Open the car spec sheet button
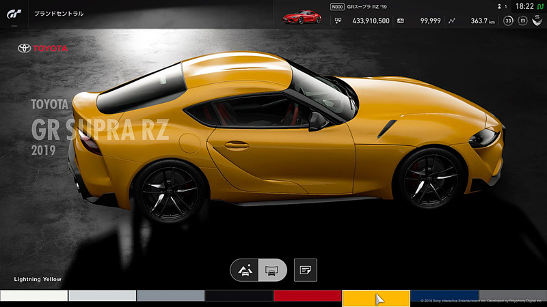Image resolution: width=547 pixels, height=307 pixels. [306, 269]
